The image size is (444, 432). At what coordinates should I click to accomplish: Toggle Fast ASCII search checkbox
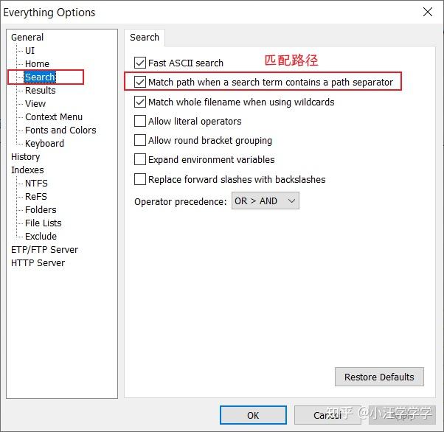tap(140, 63)
